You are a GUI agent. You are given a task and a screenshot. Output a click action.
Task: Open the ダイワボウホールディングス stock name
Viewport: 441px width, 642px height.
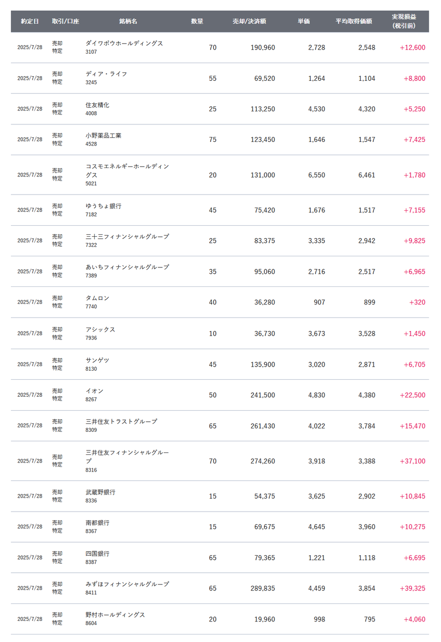pos(124,44)
